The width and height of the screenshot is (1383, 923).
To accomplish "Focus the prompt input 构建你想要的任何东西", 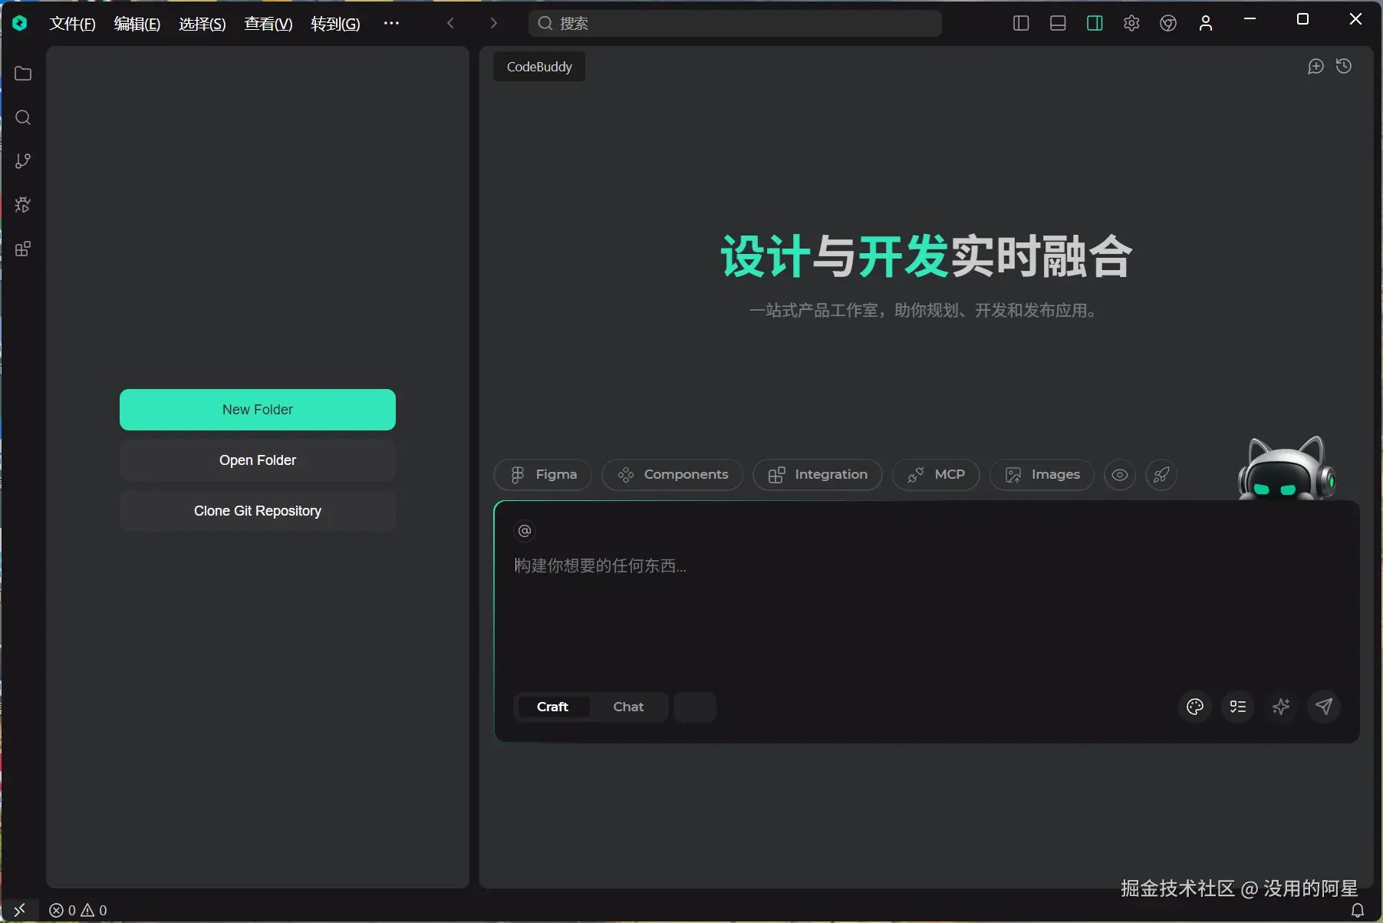I will (927, 565).
